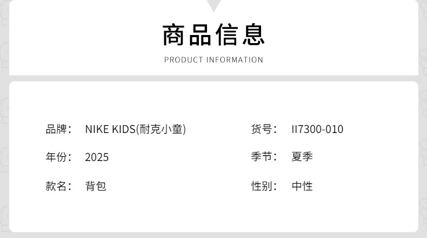This screenshot has height=238, width=427.
Task: Click the white header card area
Action: point(214,38)
